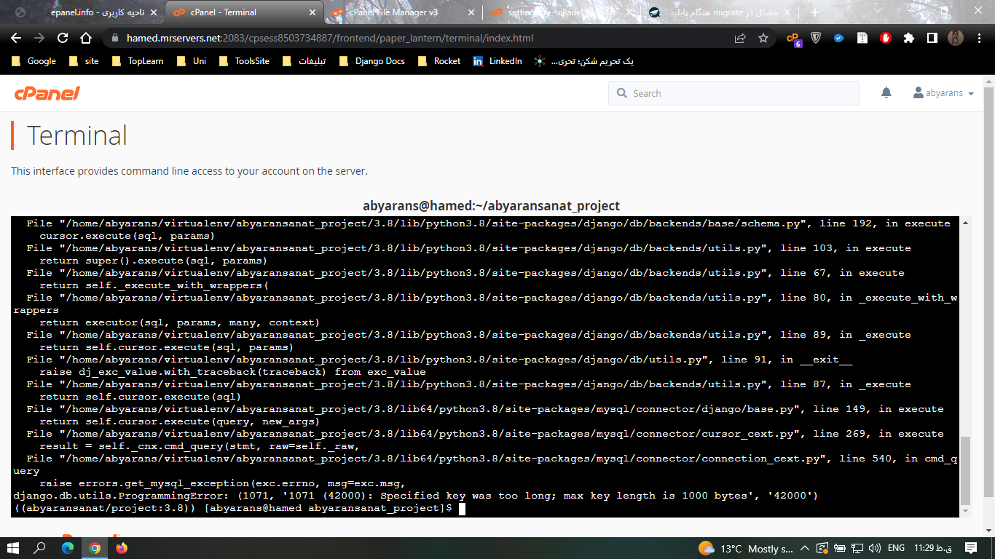This screenshot has height=559, width=995.
Task: Click the page vertical scrollbar
Action: (988, 306)
